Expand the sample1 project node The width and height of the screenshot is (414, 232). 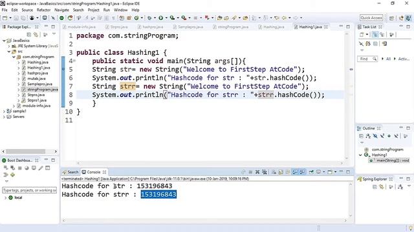click(x=4, y=111)
